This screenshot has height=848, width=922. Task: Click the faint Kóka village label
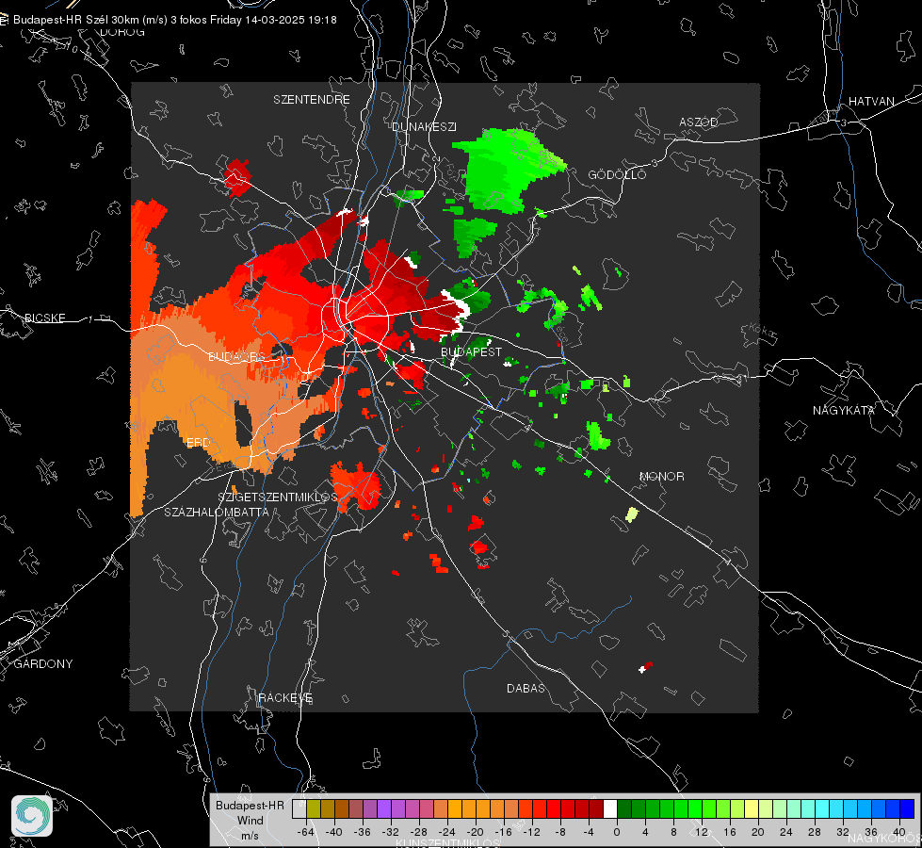click(763, 332)
